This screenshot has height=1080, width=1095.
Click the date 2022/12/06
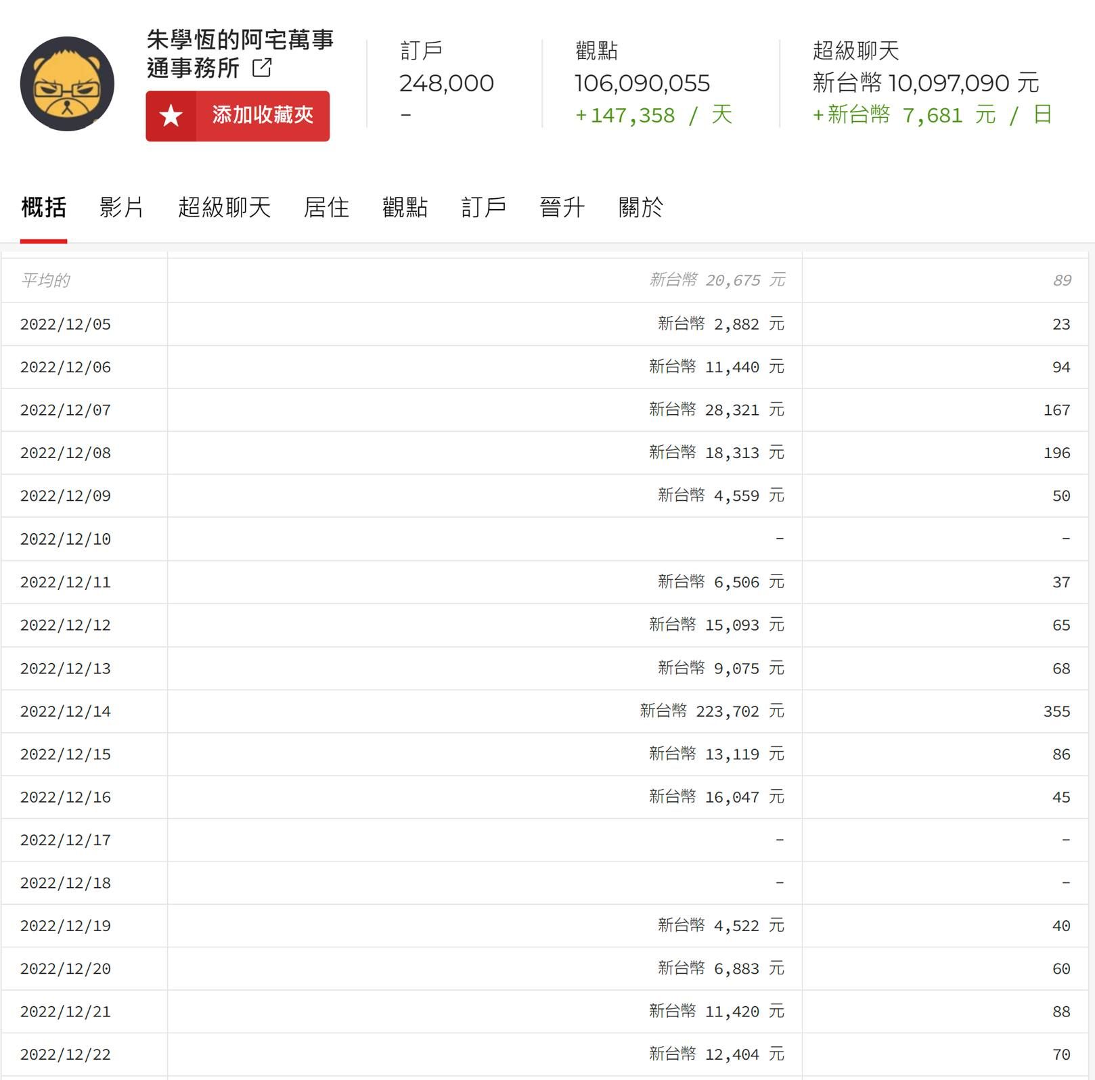(x=66, y=367)
